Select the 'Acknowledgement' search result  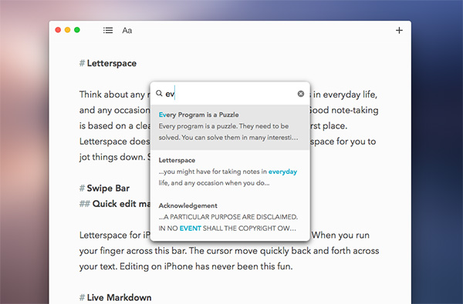(x=230, y=218)
